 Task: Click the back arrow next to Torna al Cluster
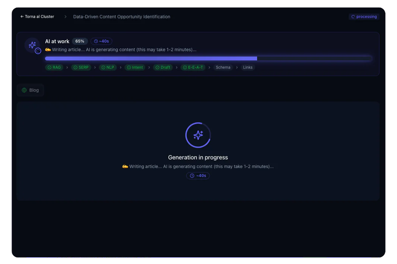[x=22, y=17]
